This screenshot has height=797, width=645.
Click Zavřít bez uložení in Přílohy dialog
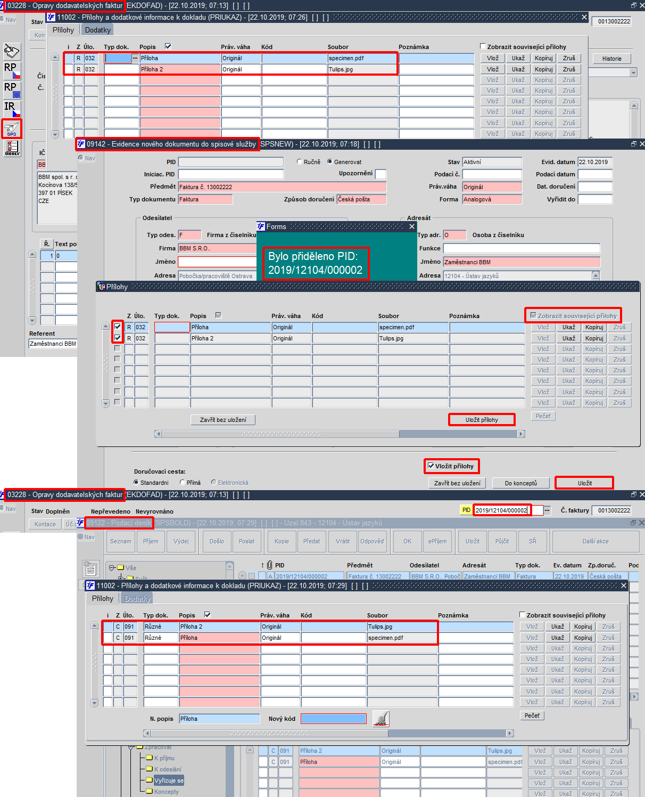click(223, 420)
